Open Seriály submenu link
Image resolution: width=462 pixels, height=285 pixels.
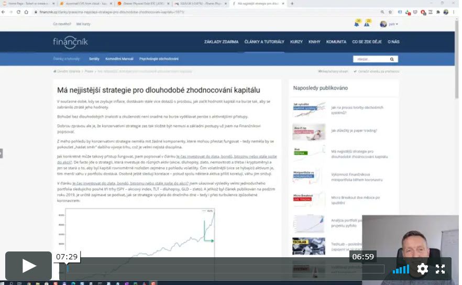(x=94, y=59)
